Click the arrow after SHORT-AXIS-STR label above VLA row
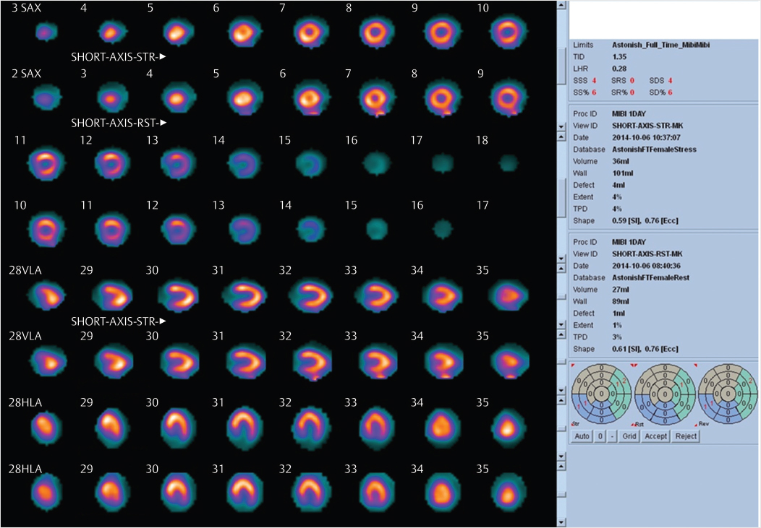The width and height of the screenshot is (761, 528). (163, 320)
